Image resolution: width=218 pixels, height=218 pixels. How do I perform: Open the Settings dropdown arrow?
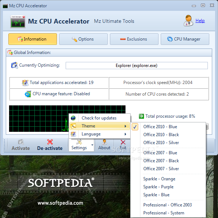click(92, 145)
